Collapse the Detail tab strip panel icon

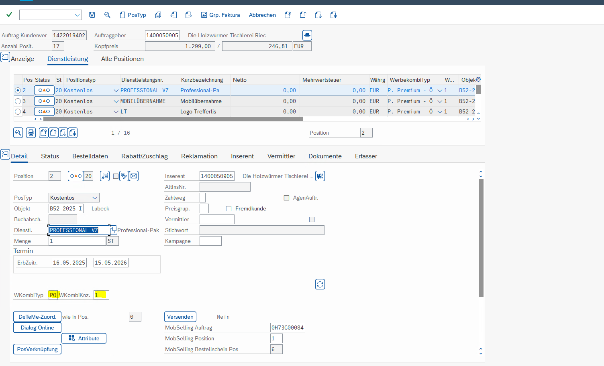5,154
